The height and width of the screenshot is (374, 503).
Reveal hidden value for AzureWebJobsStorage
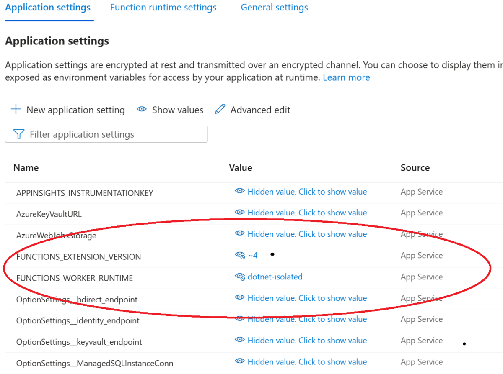click(301, 234)
